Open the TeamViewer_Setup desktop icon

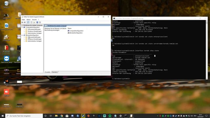[7, 60]
